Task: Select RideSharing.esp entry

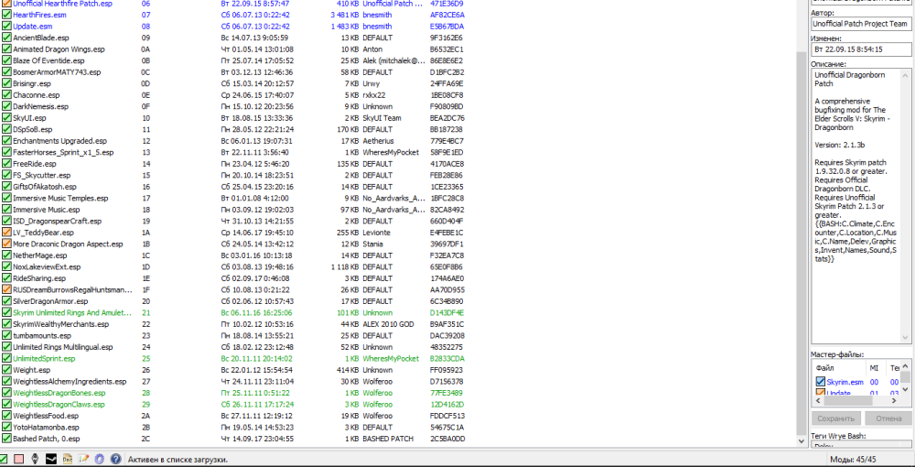Action: point(39,278)
